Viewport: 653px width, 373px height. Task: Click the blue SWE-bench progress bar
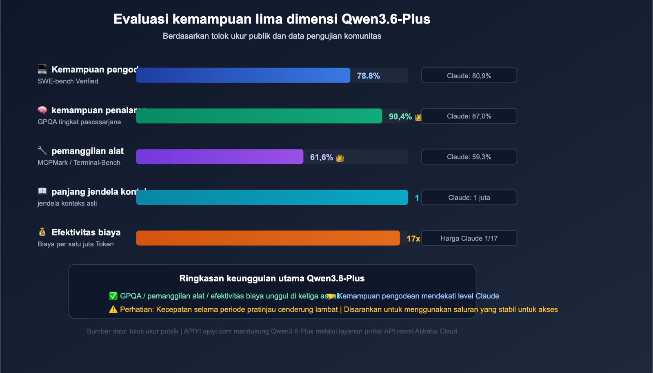pyautogui.click(x=243, y=75)
